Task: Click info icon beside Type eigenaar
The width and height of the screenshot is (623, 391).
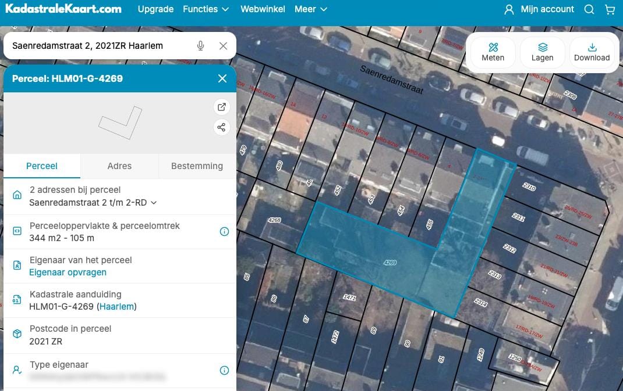Action: 224,371
